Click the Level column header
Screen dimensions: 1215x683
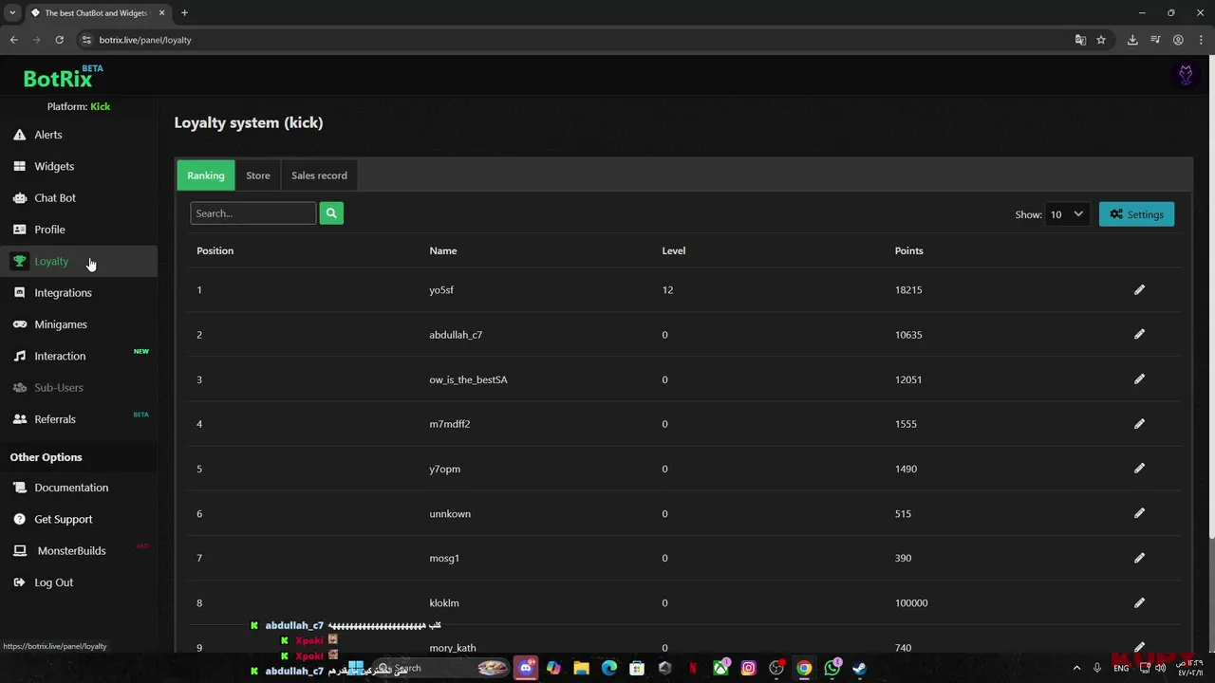tap(673, 250)
